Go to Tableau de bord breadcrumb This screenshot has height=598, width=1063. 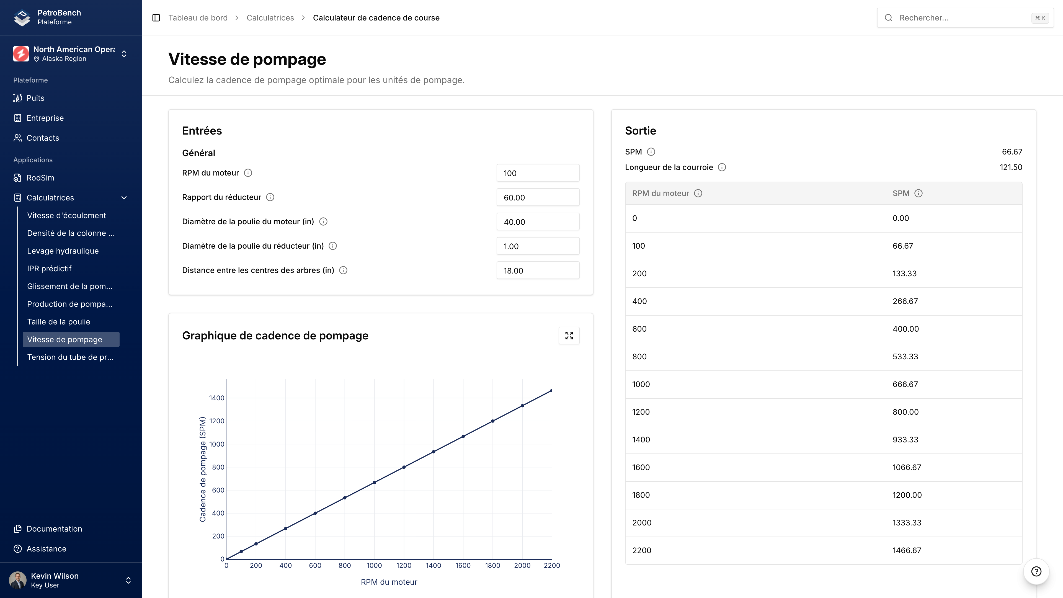[x=198, y=18]
